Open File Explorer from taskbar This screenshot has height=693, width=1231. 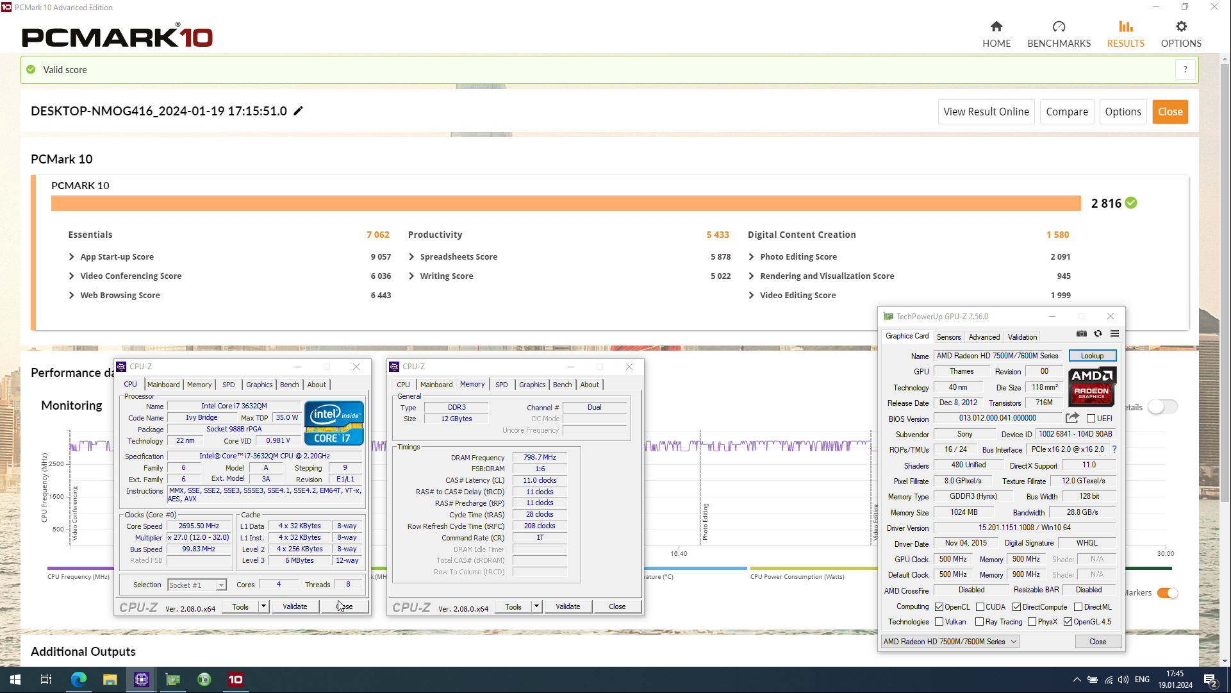(x=110, y=680)
